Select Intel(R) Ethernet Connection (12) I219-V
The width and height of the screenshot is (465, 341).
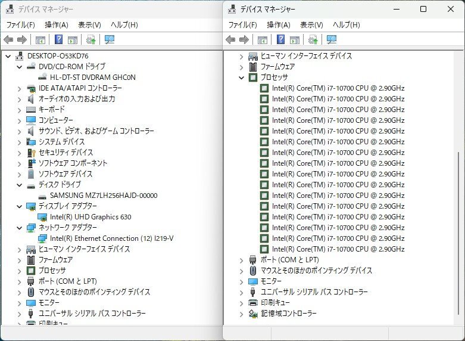(111, 238)
